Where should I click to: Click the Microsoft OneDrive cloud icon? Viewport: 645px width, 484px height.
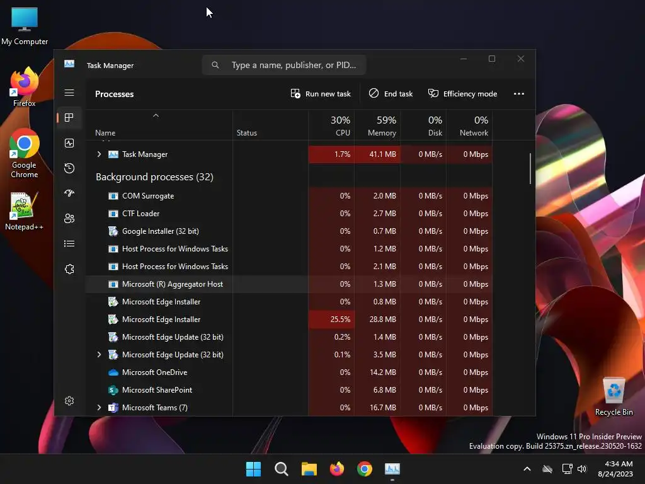(113, 372)
